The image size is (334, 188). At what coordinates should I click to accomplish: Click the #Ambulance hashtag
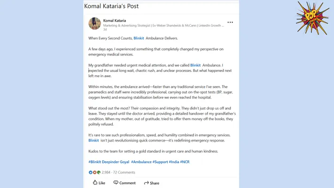tap(141, 162)
